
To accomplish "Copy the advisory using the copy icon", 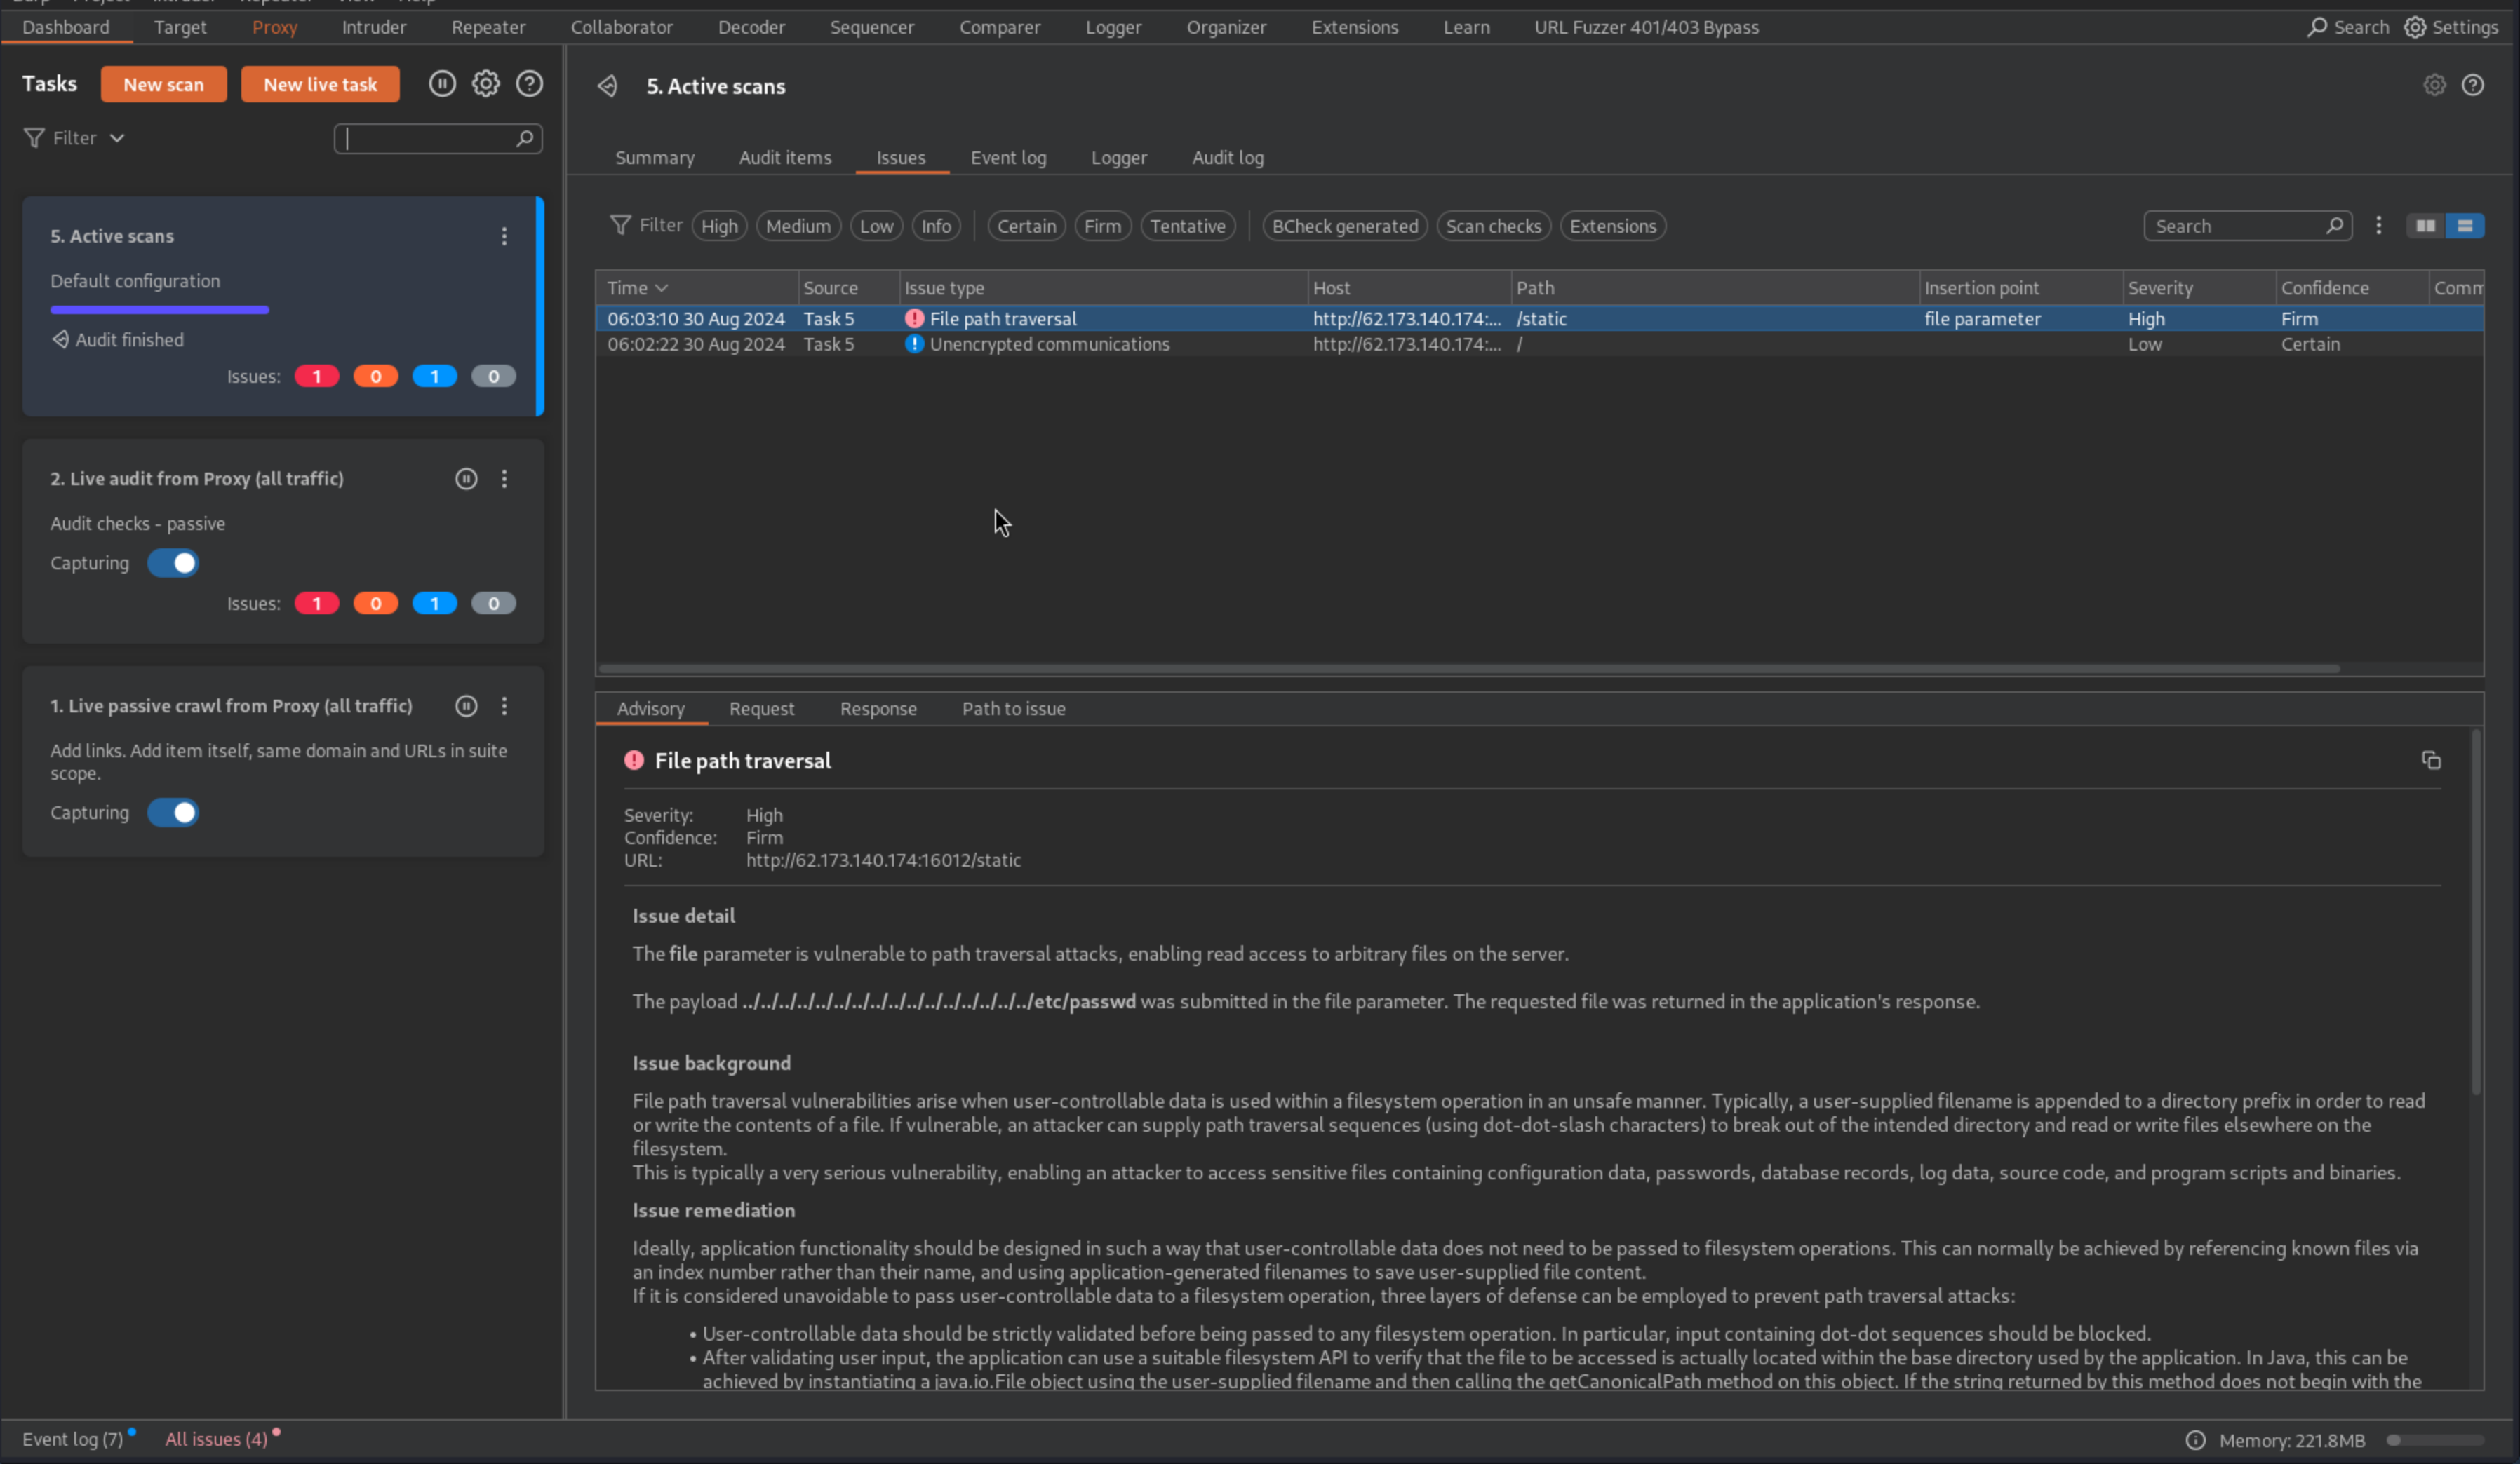I will 2431,761.
